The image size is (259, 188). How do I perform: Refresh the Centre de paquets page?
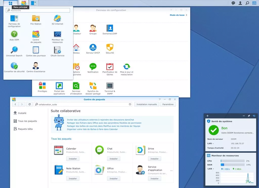tap(29, 104)
